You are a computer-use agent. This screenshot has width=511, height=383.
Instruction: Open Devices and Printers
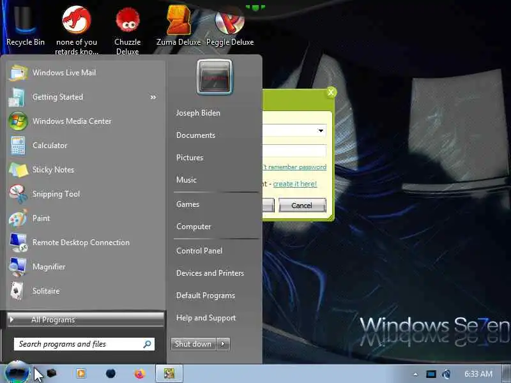point(210,273)
